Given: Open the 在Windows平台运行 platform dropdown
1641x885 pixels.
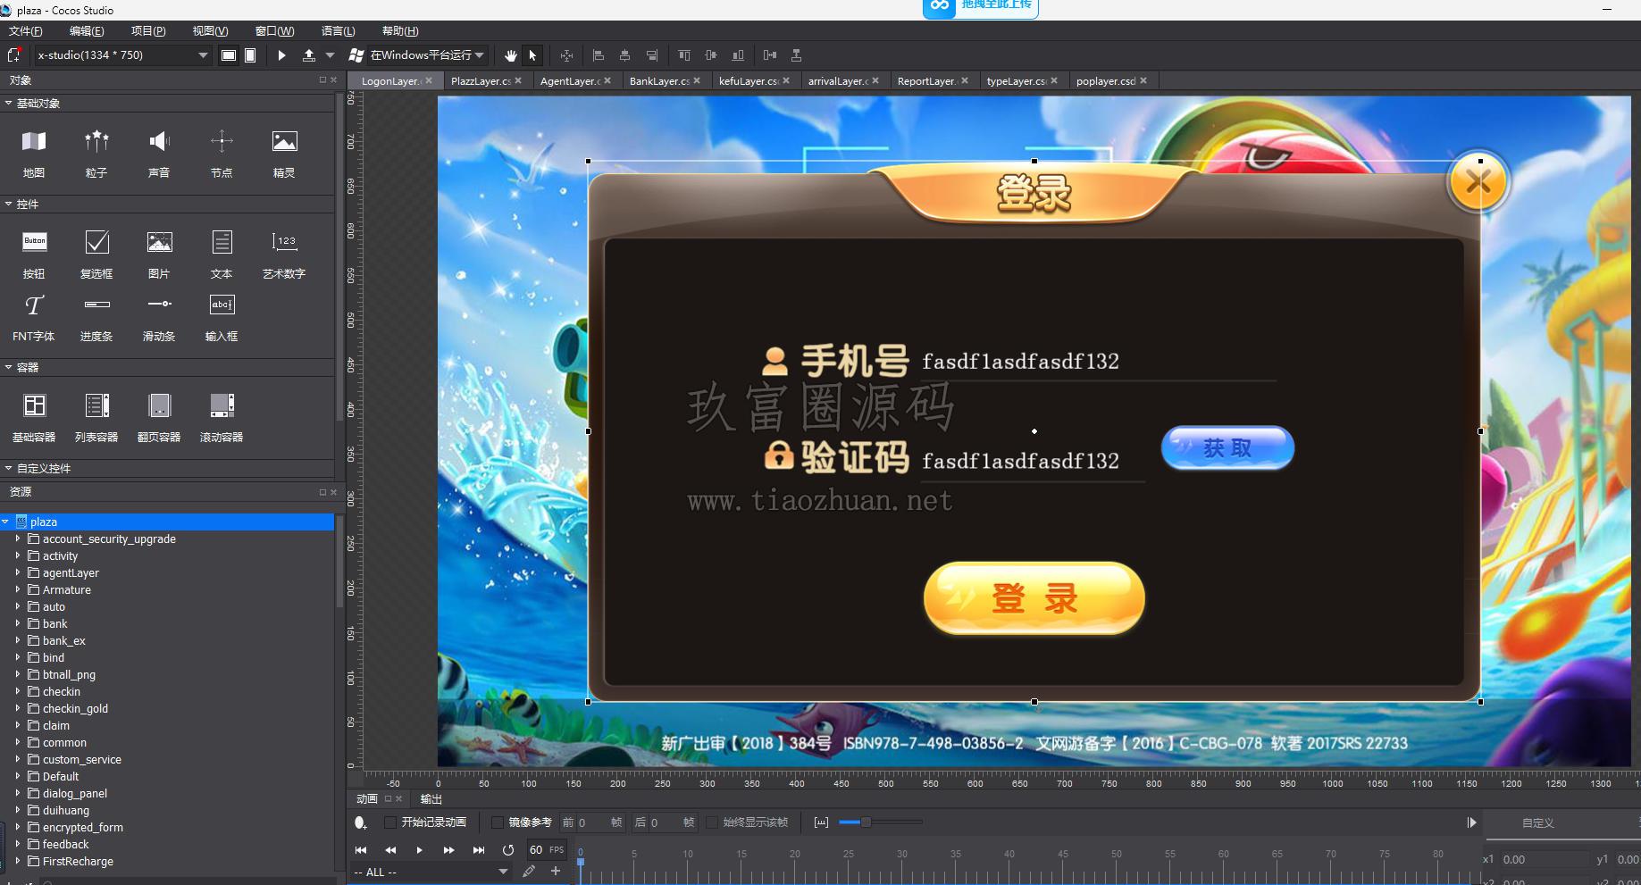Looking at the screenshot, I should [418, 55].
